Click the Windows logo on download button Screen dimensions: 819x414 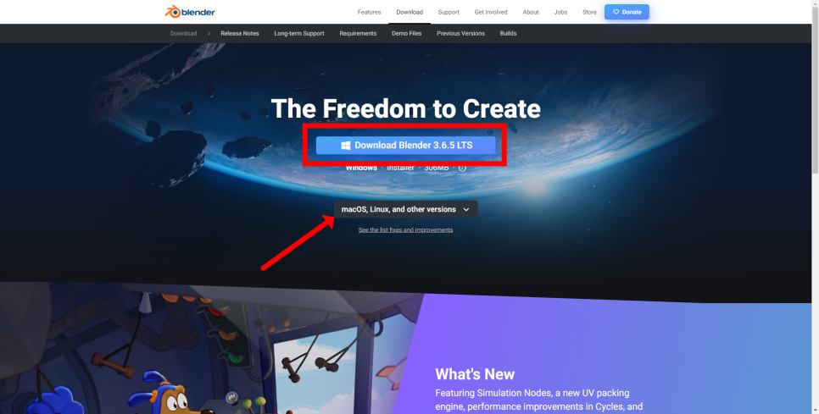[x=346, y=146]
